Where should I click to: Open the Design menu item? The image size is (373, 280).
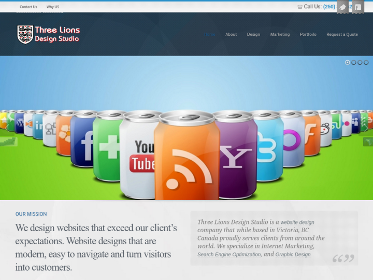253,34
